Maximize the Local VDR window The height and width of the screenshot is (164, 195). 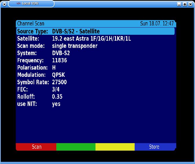[x=185, y=4]
